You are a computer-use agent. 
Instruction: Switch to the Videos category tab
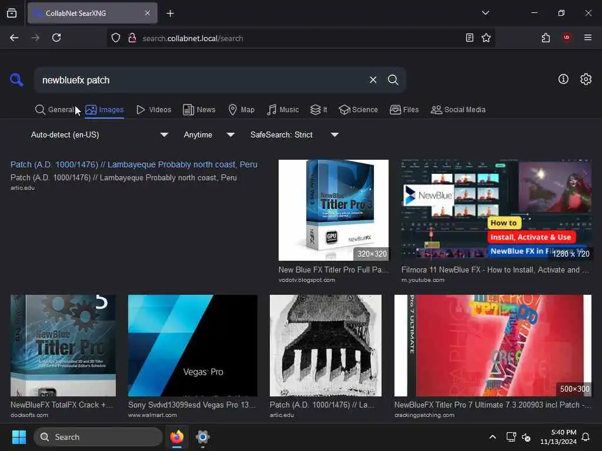[x=153, y=110]
